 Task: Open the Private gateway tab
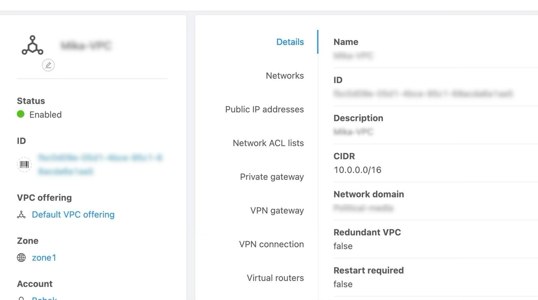pos(272,177)
